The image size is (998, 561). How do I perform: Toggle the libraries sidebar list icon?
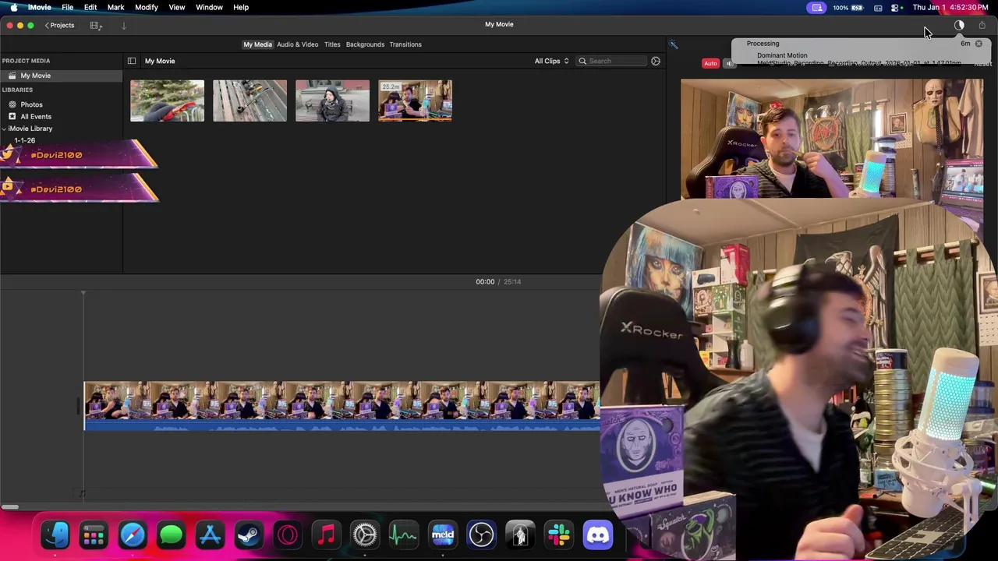(x=132, y=61)
